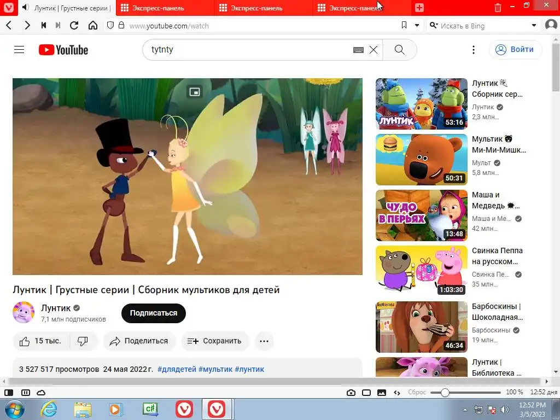Open the on-screen keyboard in search box

[x=358, y=50]
